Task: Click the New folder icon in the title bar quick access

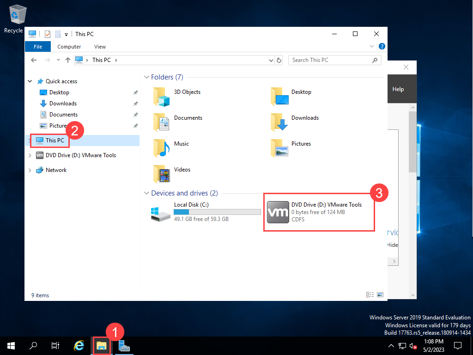Action: [58, 34]
